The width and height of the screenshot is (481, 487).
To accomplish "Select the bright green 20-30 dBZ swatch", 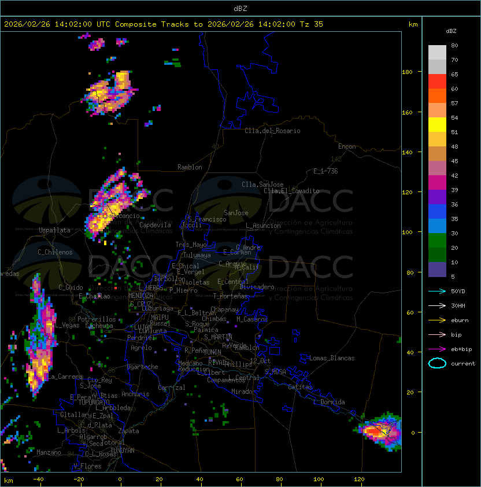I will click(x=437, y=240).
